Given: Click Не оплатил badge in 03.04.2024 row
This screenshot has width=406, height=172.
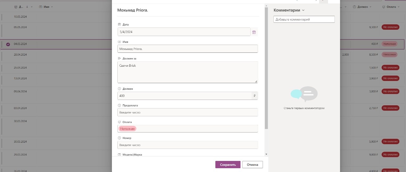Looking at the screenshot, I should coord(390,108).
